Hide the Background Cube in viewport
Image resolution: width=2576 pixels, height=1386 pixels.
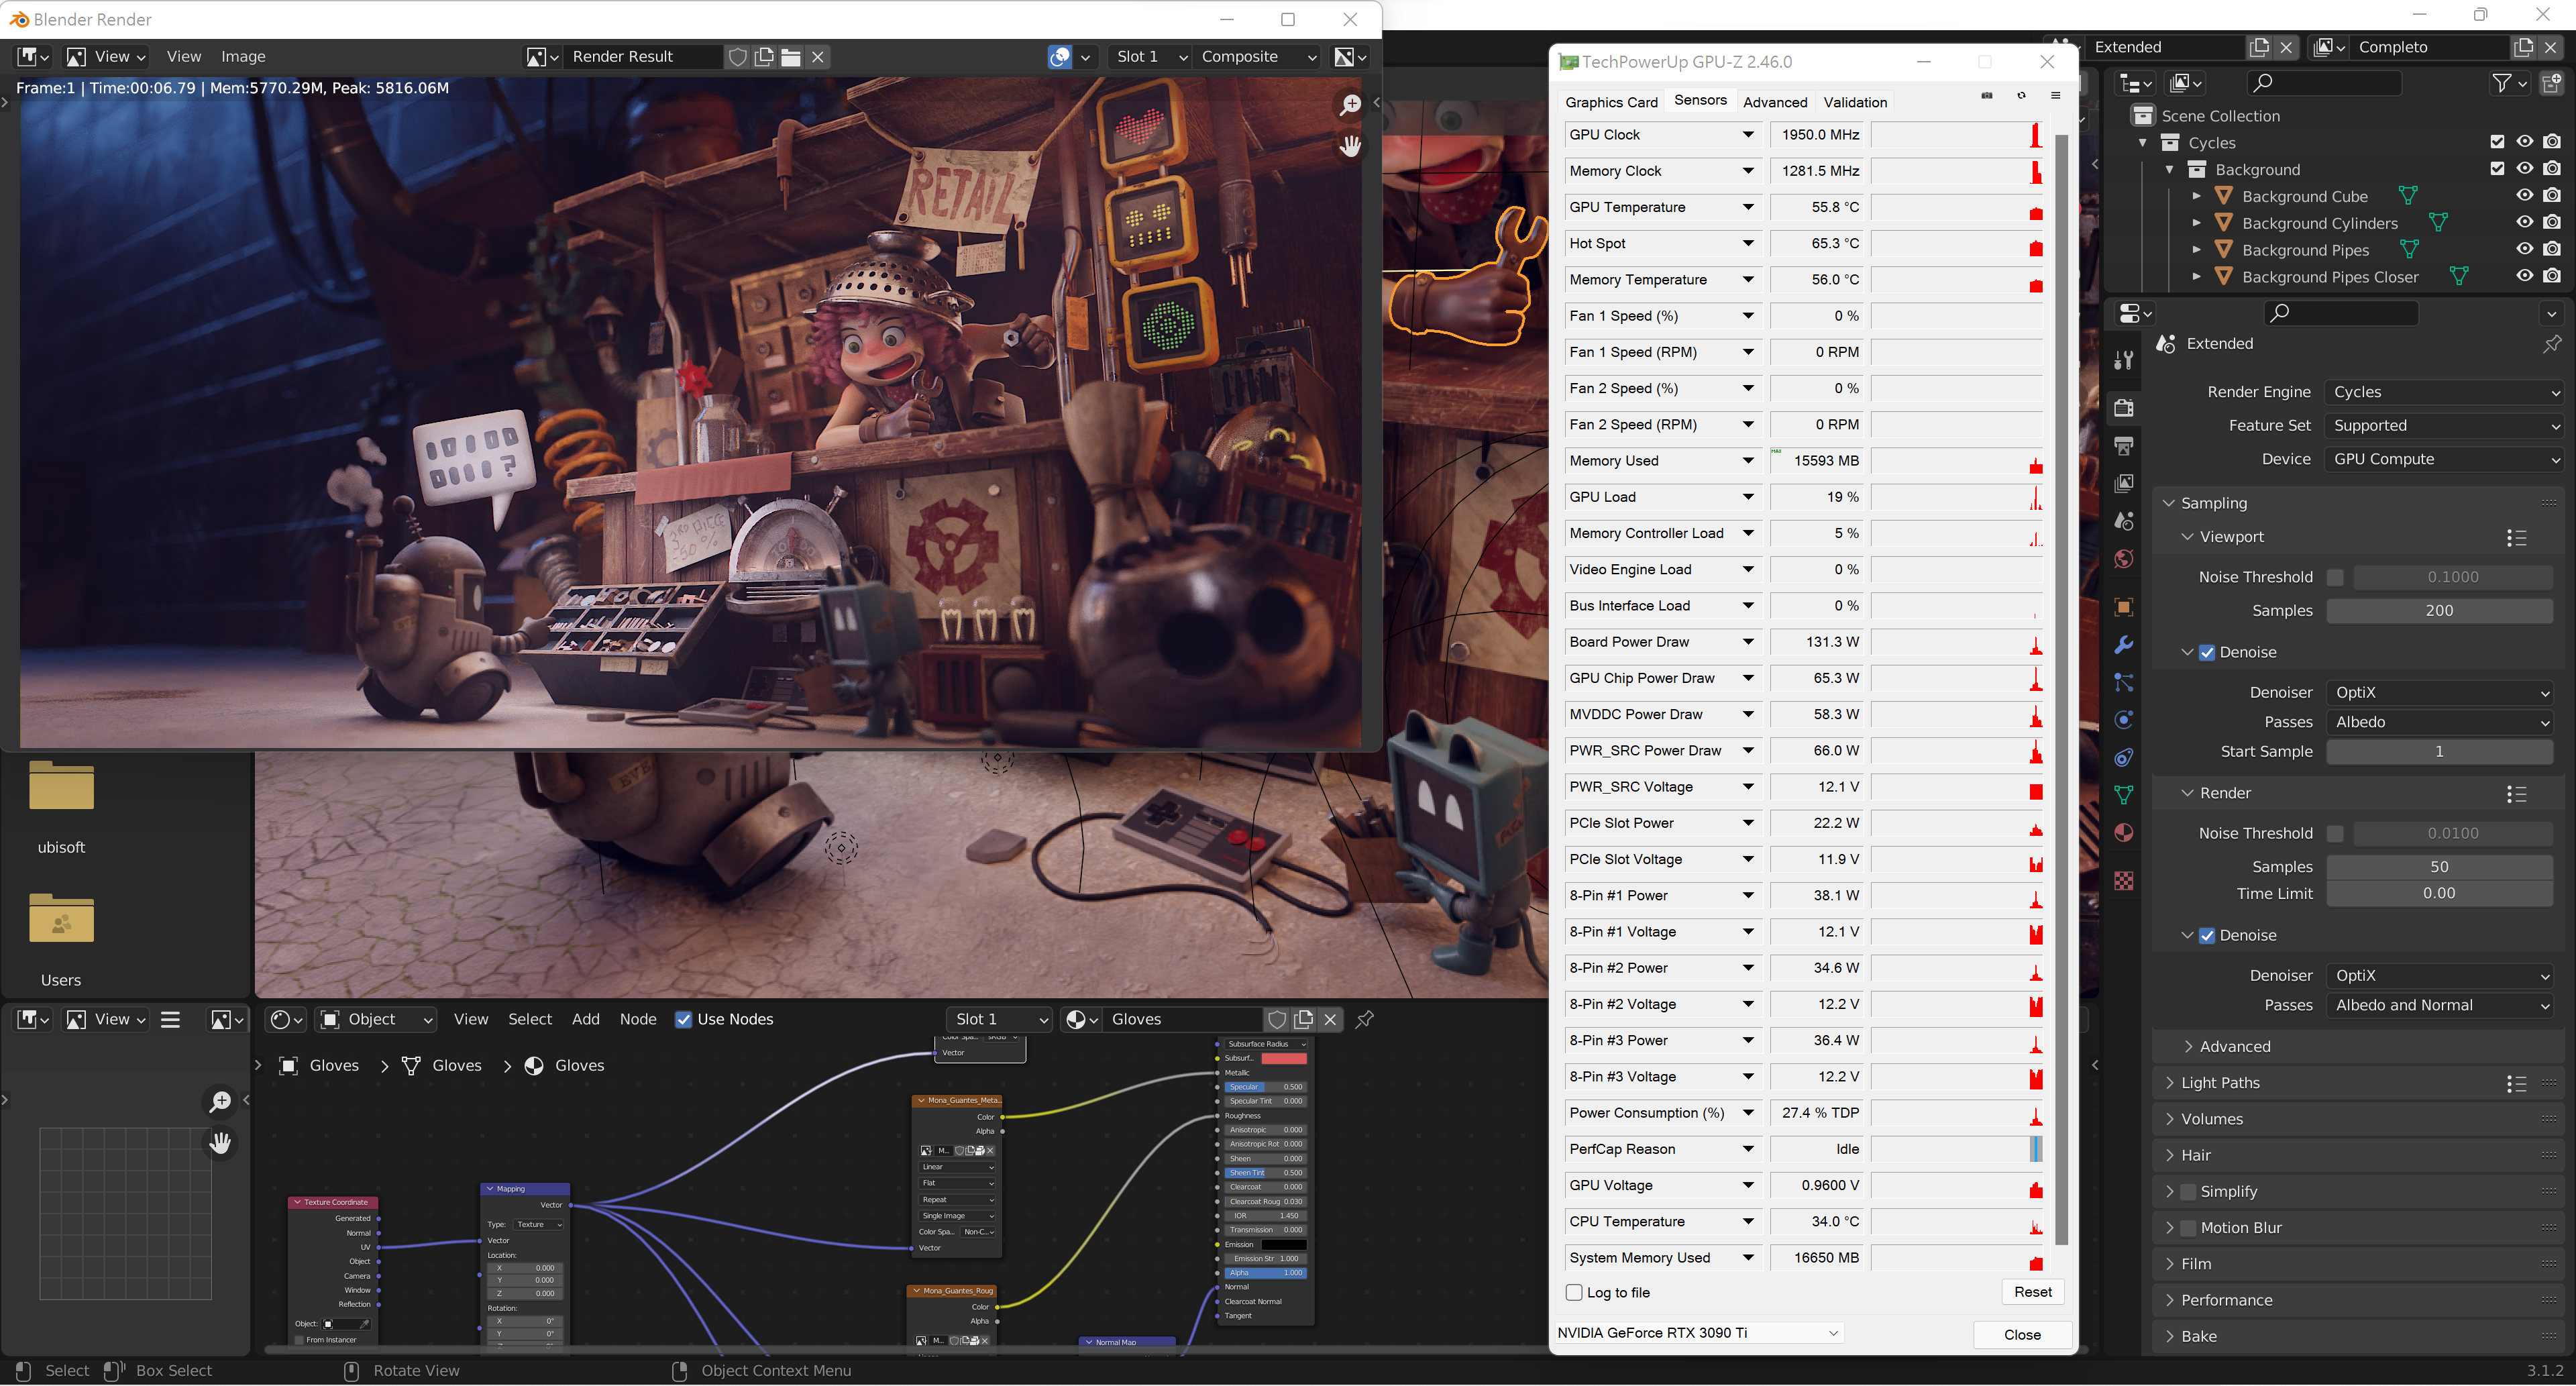2525,196
